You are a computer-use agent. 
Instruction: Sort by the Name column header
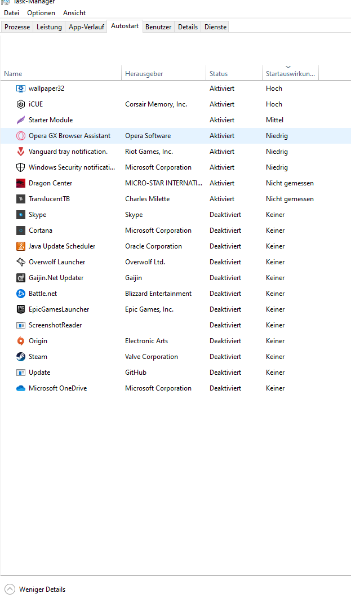pyautogui.click(x=61, y=73)
